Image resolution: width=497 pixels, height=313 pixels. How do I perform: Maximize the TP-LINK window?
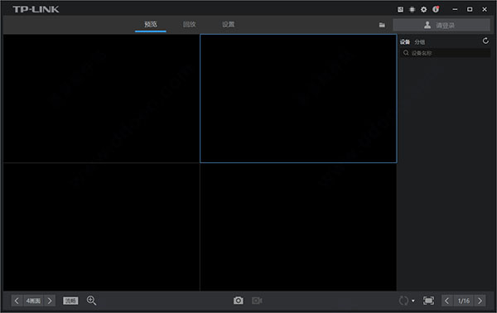point(470,9)
